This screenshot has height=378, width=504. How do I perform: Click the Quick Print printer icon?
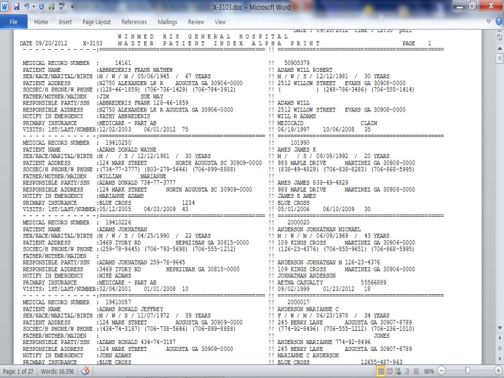(x=52, y=6)
